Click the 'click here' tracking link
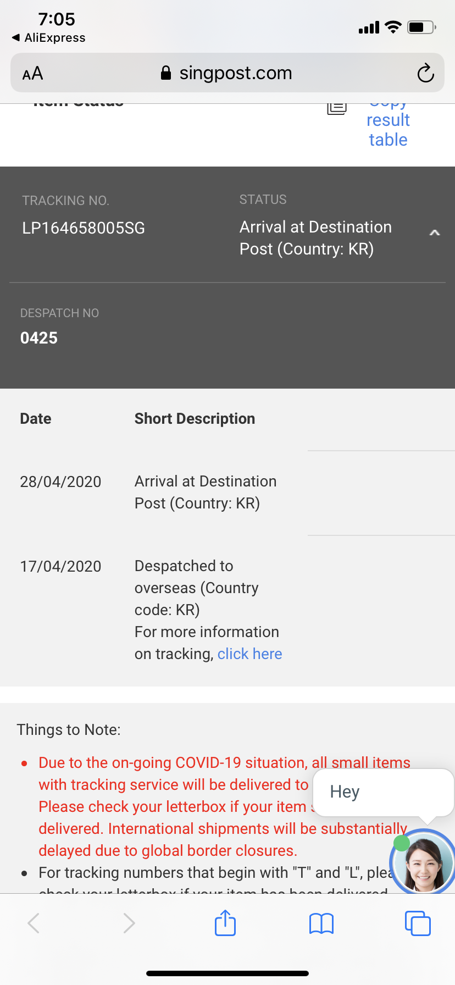455x985 pixels. coord(249,654)
